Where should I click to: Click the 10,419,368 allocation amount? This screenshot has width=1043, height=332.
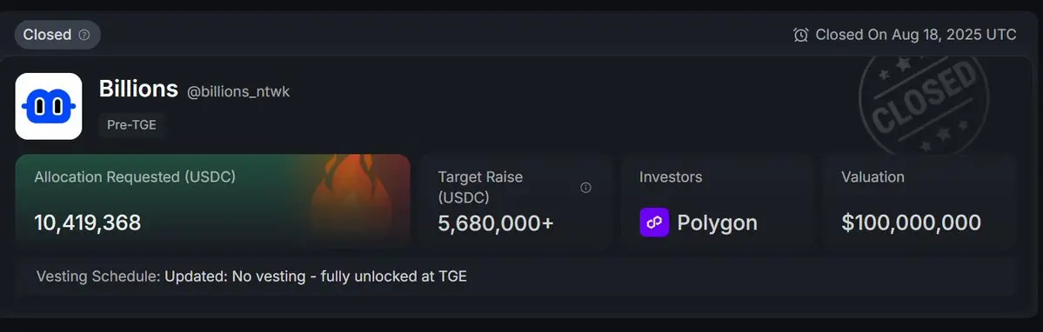point(88,223)
